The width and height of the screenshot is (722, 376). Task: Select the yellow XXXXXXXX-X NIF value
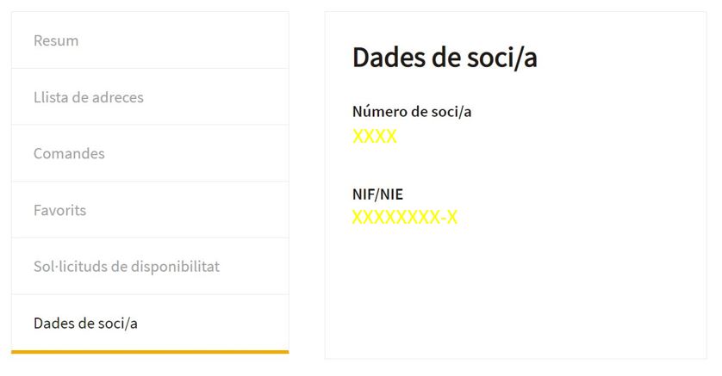[x=404, y=218]
